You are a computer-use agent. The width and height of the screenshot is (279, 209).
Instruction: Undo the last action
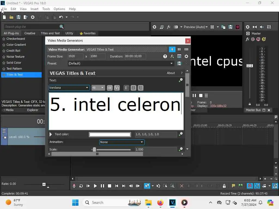(x=61, y=17)
